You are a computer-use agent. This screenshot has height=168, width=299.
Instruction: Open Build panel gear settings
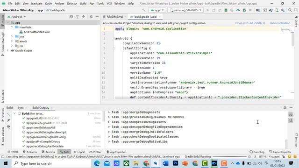285,108
